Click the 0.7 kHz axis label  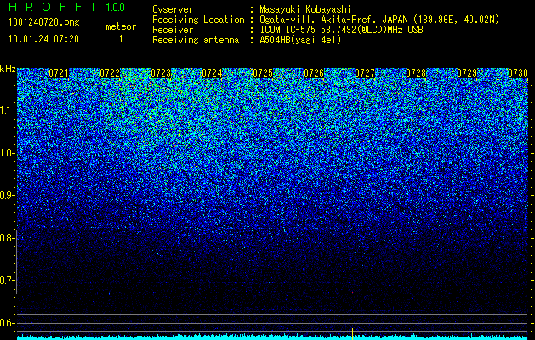coord(8,280)
